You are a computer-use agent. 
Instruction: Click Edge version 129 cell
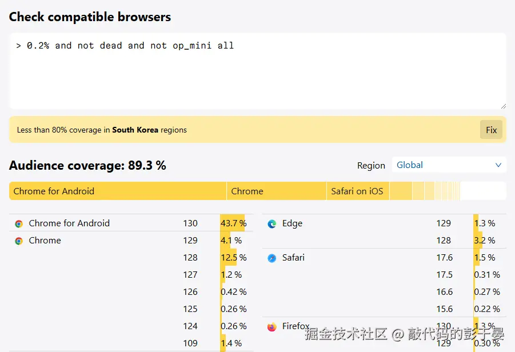click(444, 223)
